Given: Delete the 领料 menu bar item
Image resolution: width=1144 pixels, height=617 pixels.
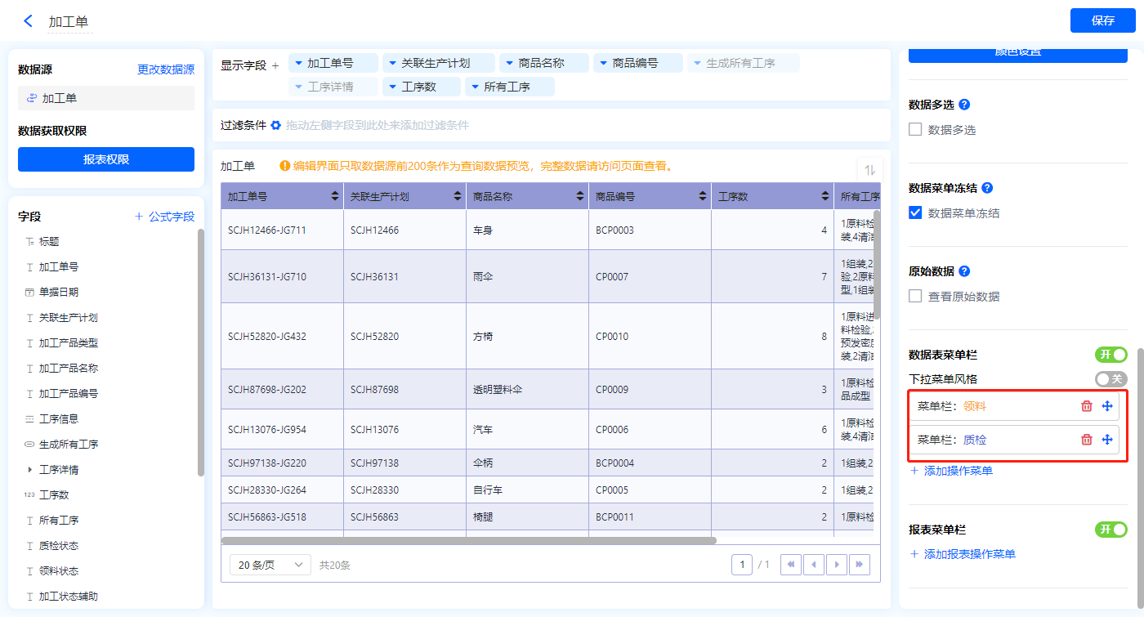Looking at the screenshot, I should pos(1086,406).
